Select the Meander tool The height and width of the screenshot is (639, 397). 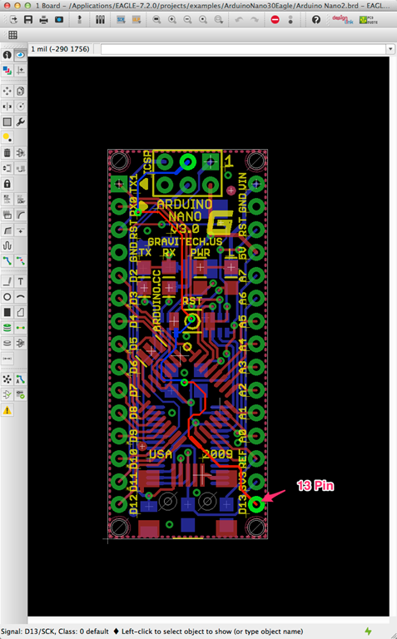(7, 245)
